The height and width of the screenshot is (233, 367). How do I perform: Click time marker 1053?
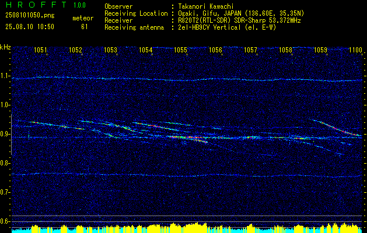pos(110,50)
